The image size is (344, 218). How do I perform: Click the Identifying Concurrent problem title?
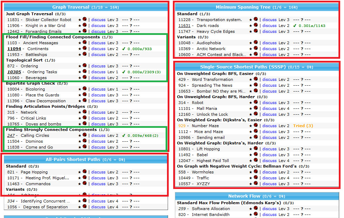pyautogui.click(x=45, y=201)
